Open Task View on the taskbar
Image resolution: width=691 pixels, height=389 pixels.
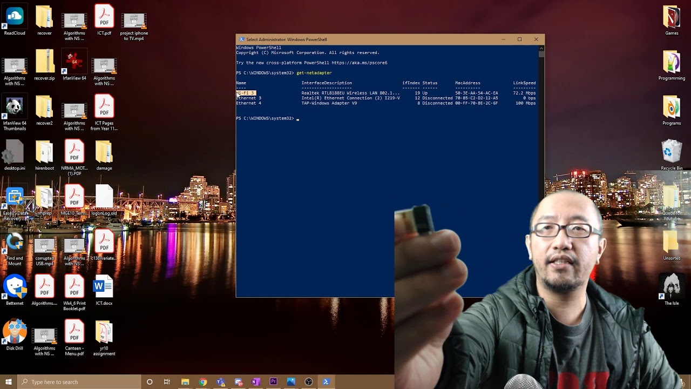coord(167,382)
